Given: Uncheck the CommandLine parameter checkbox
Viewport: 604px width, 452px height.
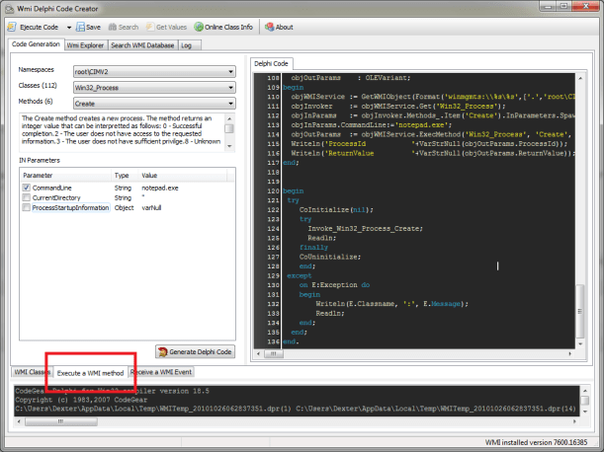Looking at the screenshot, I should point(27,187).
